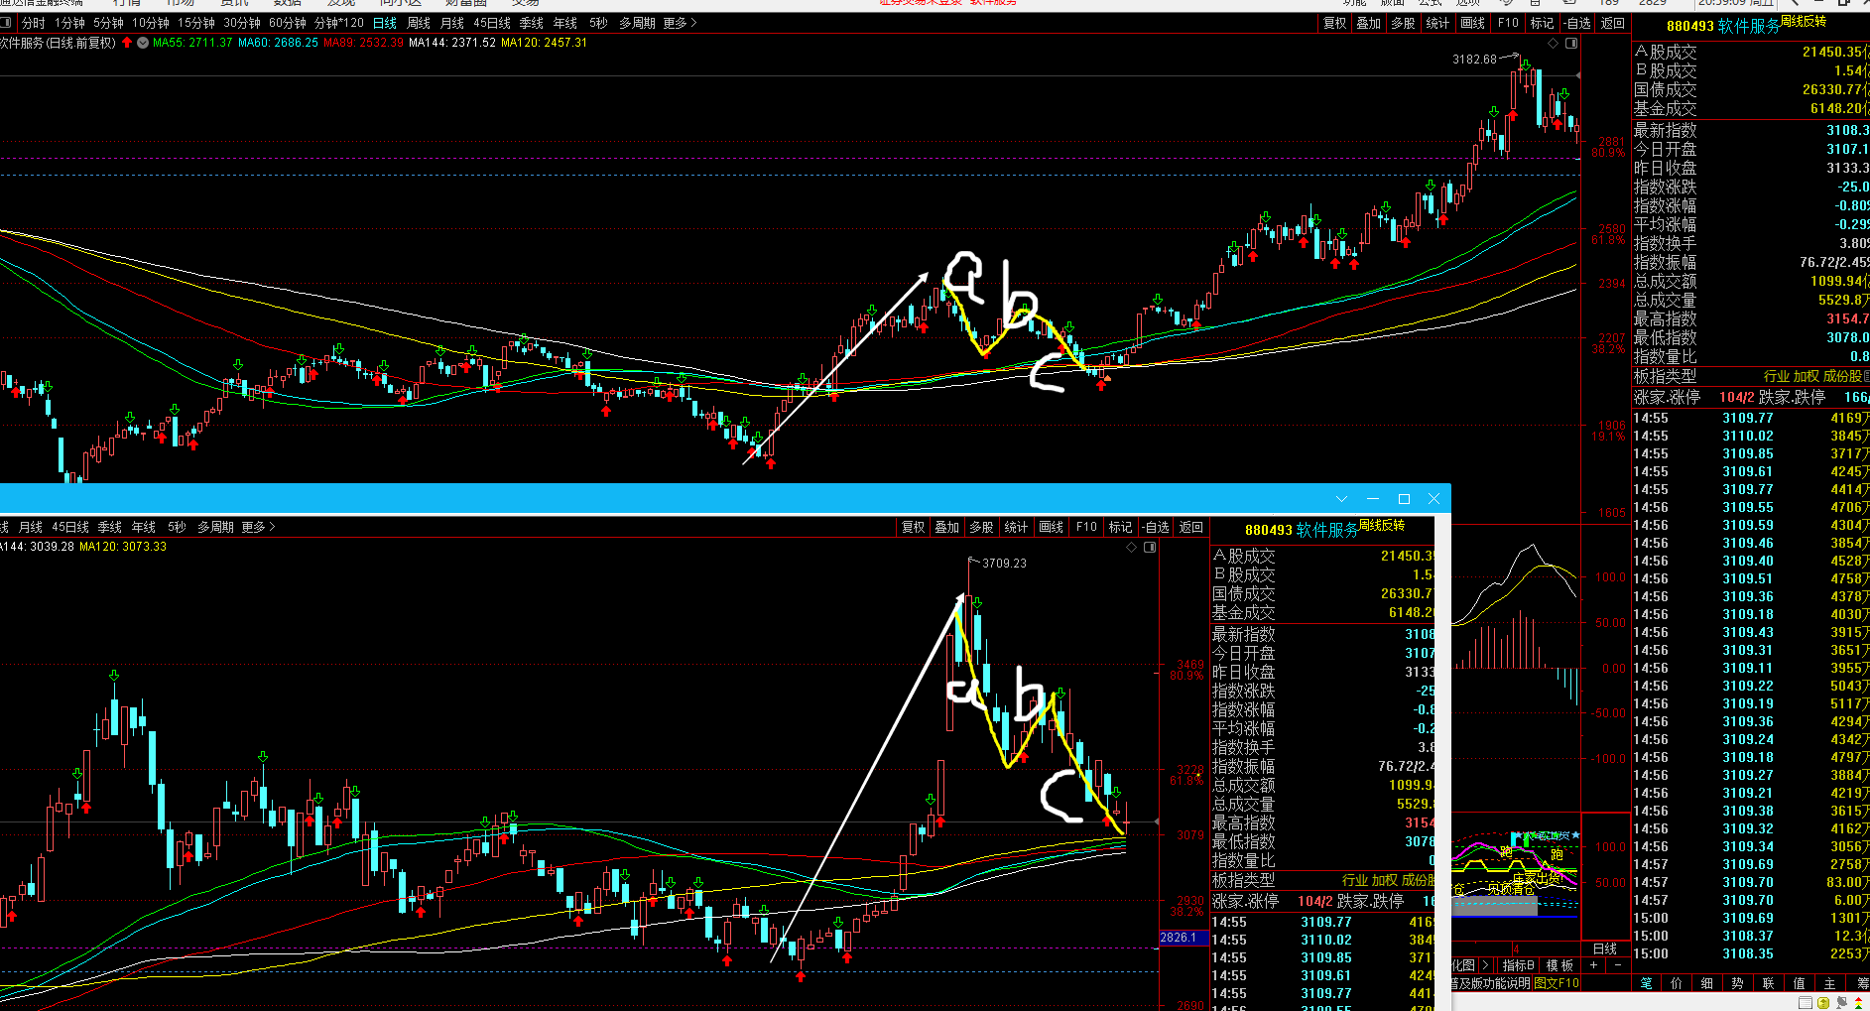Open 统计 in main window toolbar
Viewport: 1870px width, 1011px height.
1437,23
